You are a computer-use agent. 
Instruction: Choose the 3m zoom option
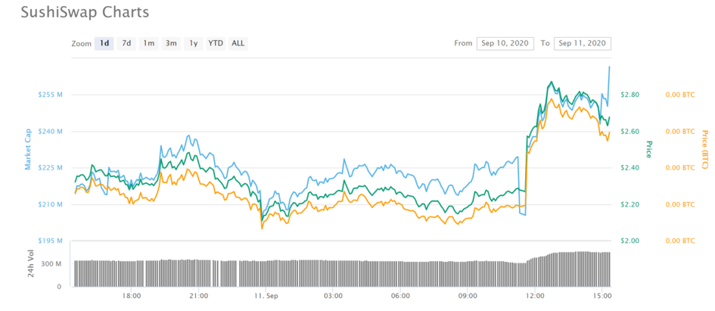[171, 43]
